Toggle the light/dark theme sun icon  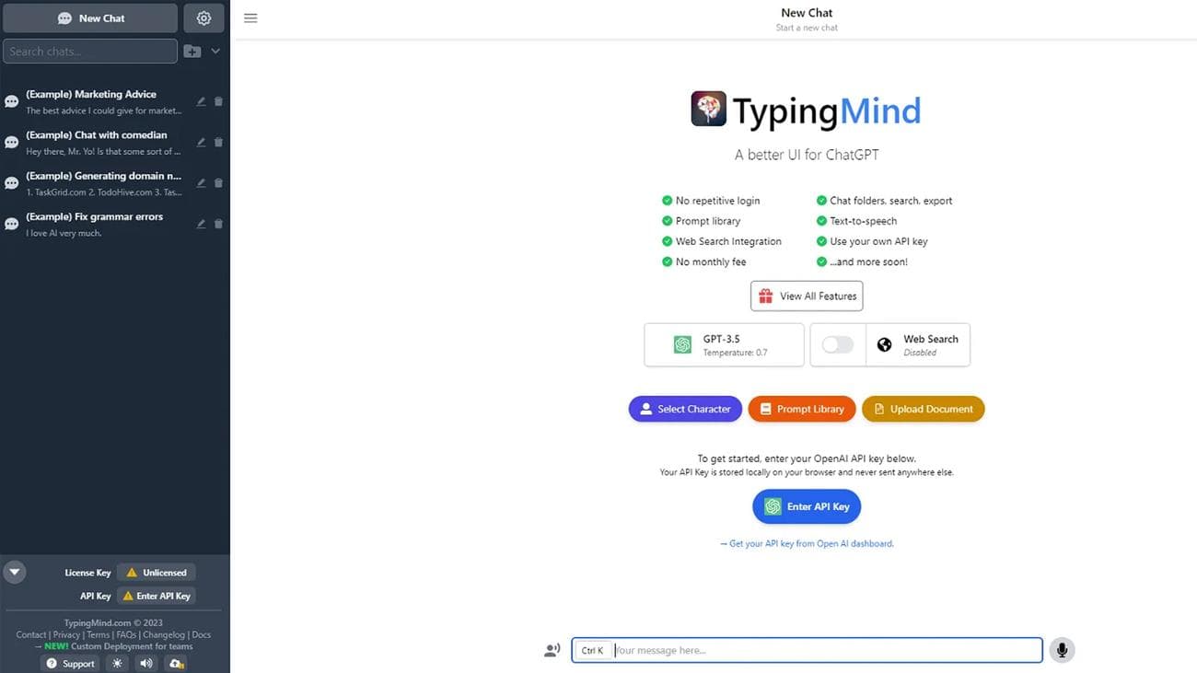click(x=117, y=663)
